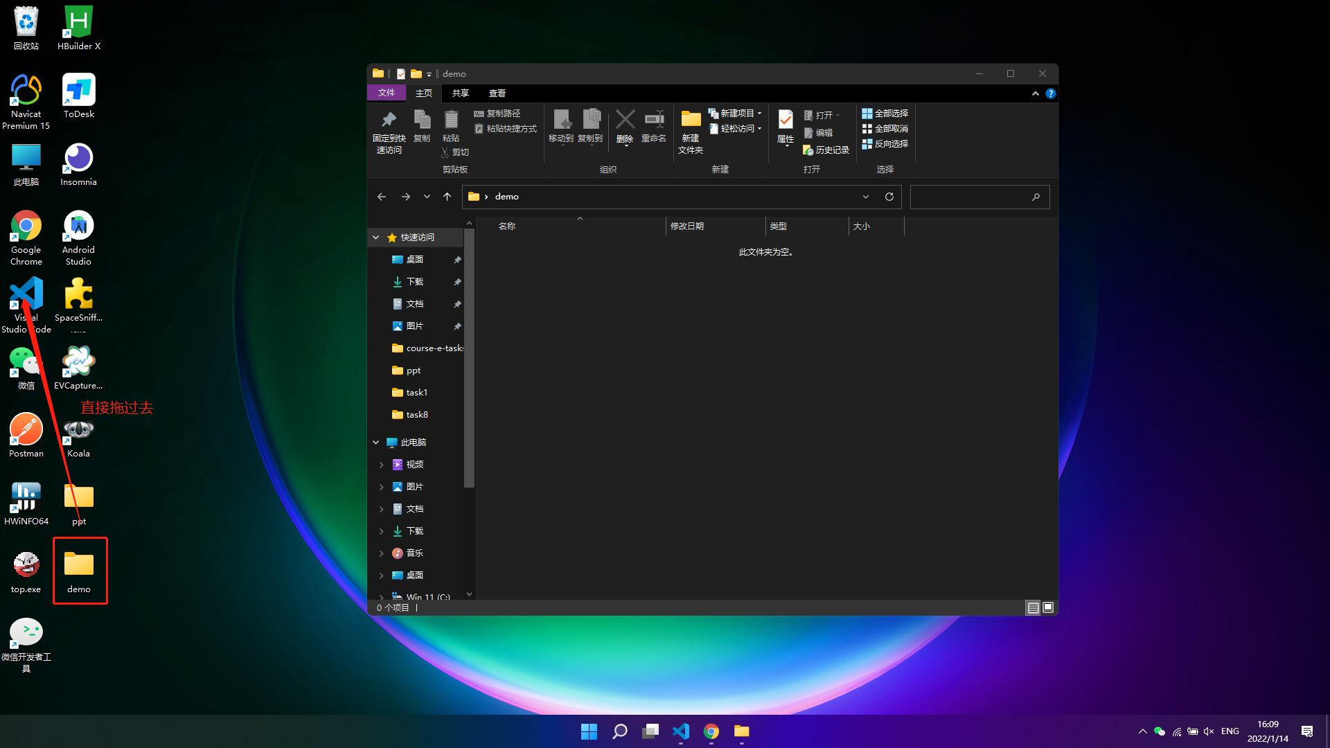Viewport: 1330px width, 748px height.
Task: Open the 查看 (View) ribbon tab
Action: pyautogui.click(x=497, y=93)
